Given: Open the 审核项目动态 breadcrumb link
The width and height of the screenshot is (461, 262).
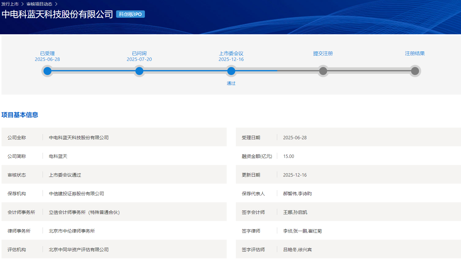Looking at the screenshot, I should (x=39, y=4).
